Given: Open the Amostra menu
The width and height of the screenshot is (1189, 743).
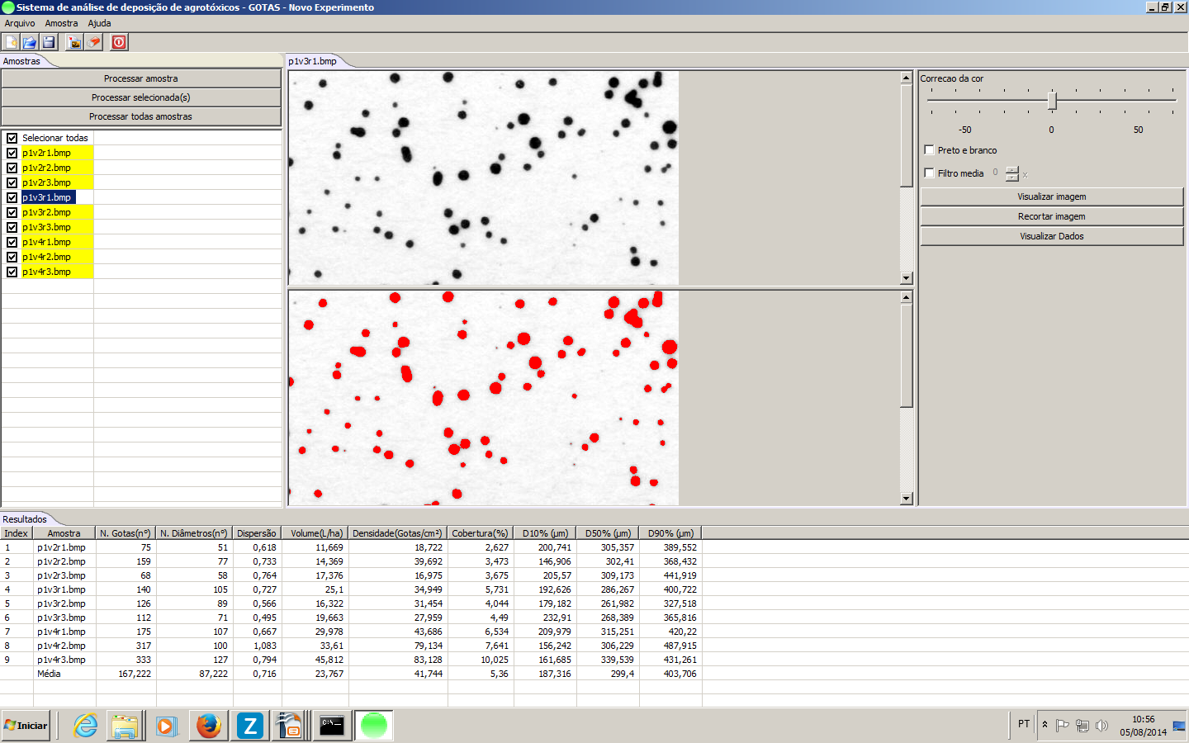Looking at the screenshot, I should coord(61,23).
